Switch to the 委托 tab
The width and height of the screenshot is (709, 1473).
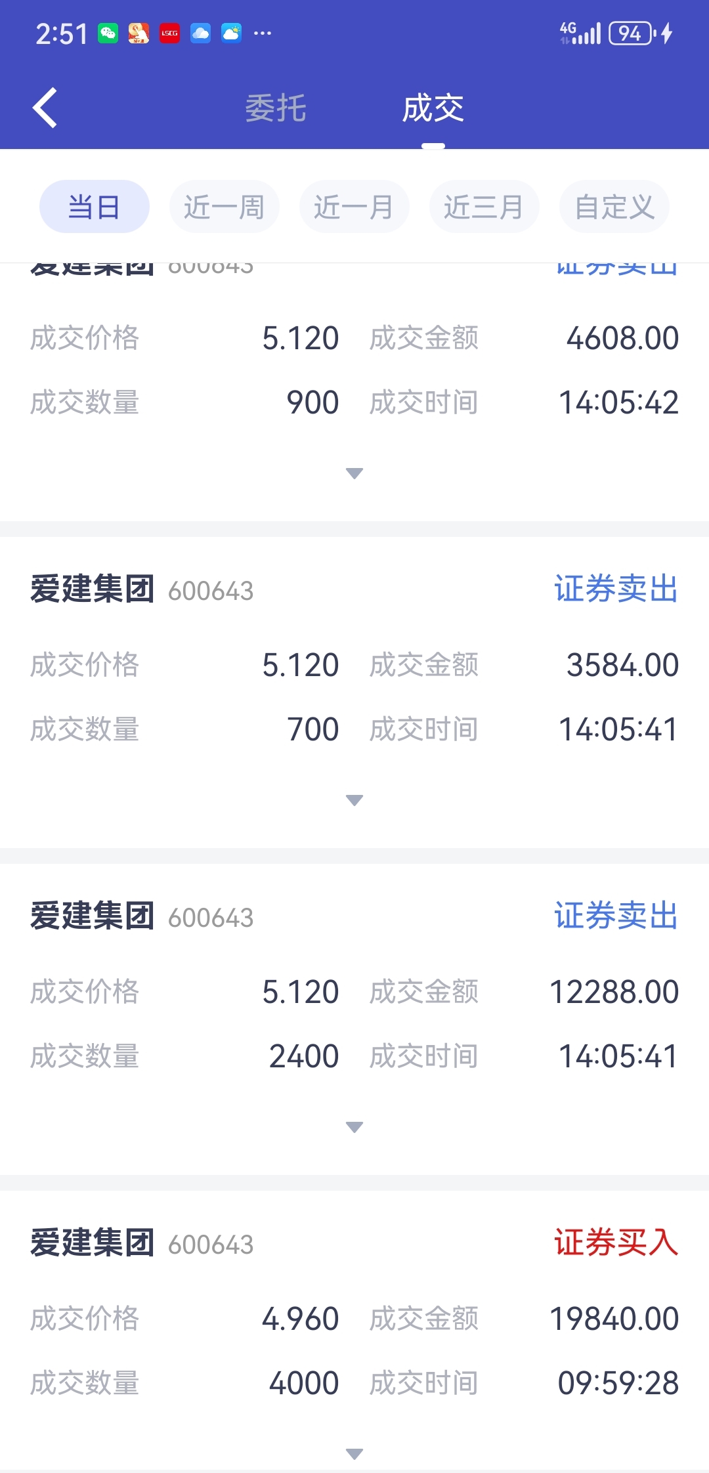(276, 108)
